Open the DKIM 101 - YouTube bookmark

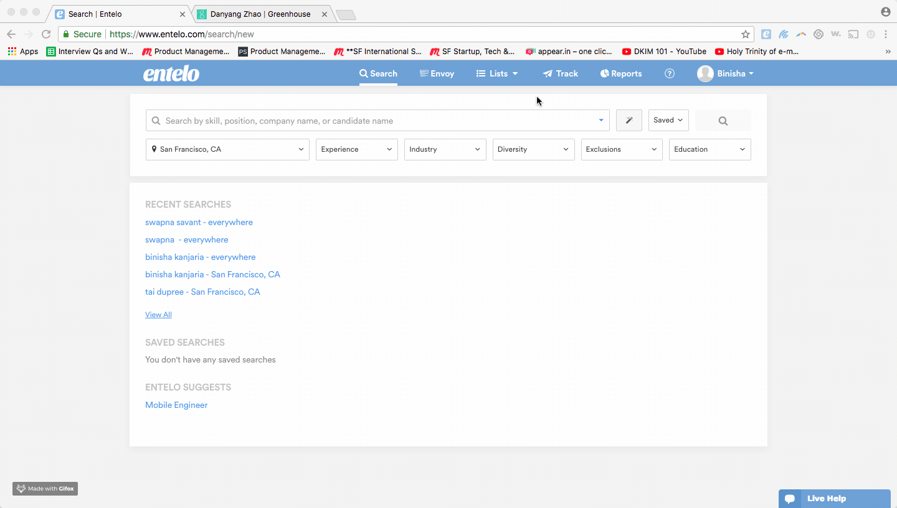(x=664, y=52)
